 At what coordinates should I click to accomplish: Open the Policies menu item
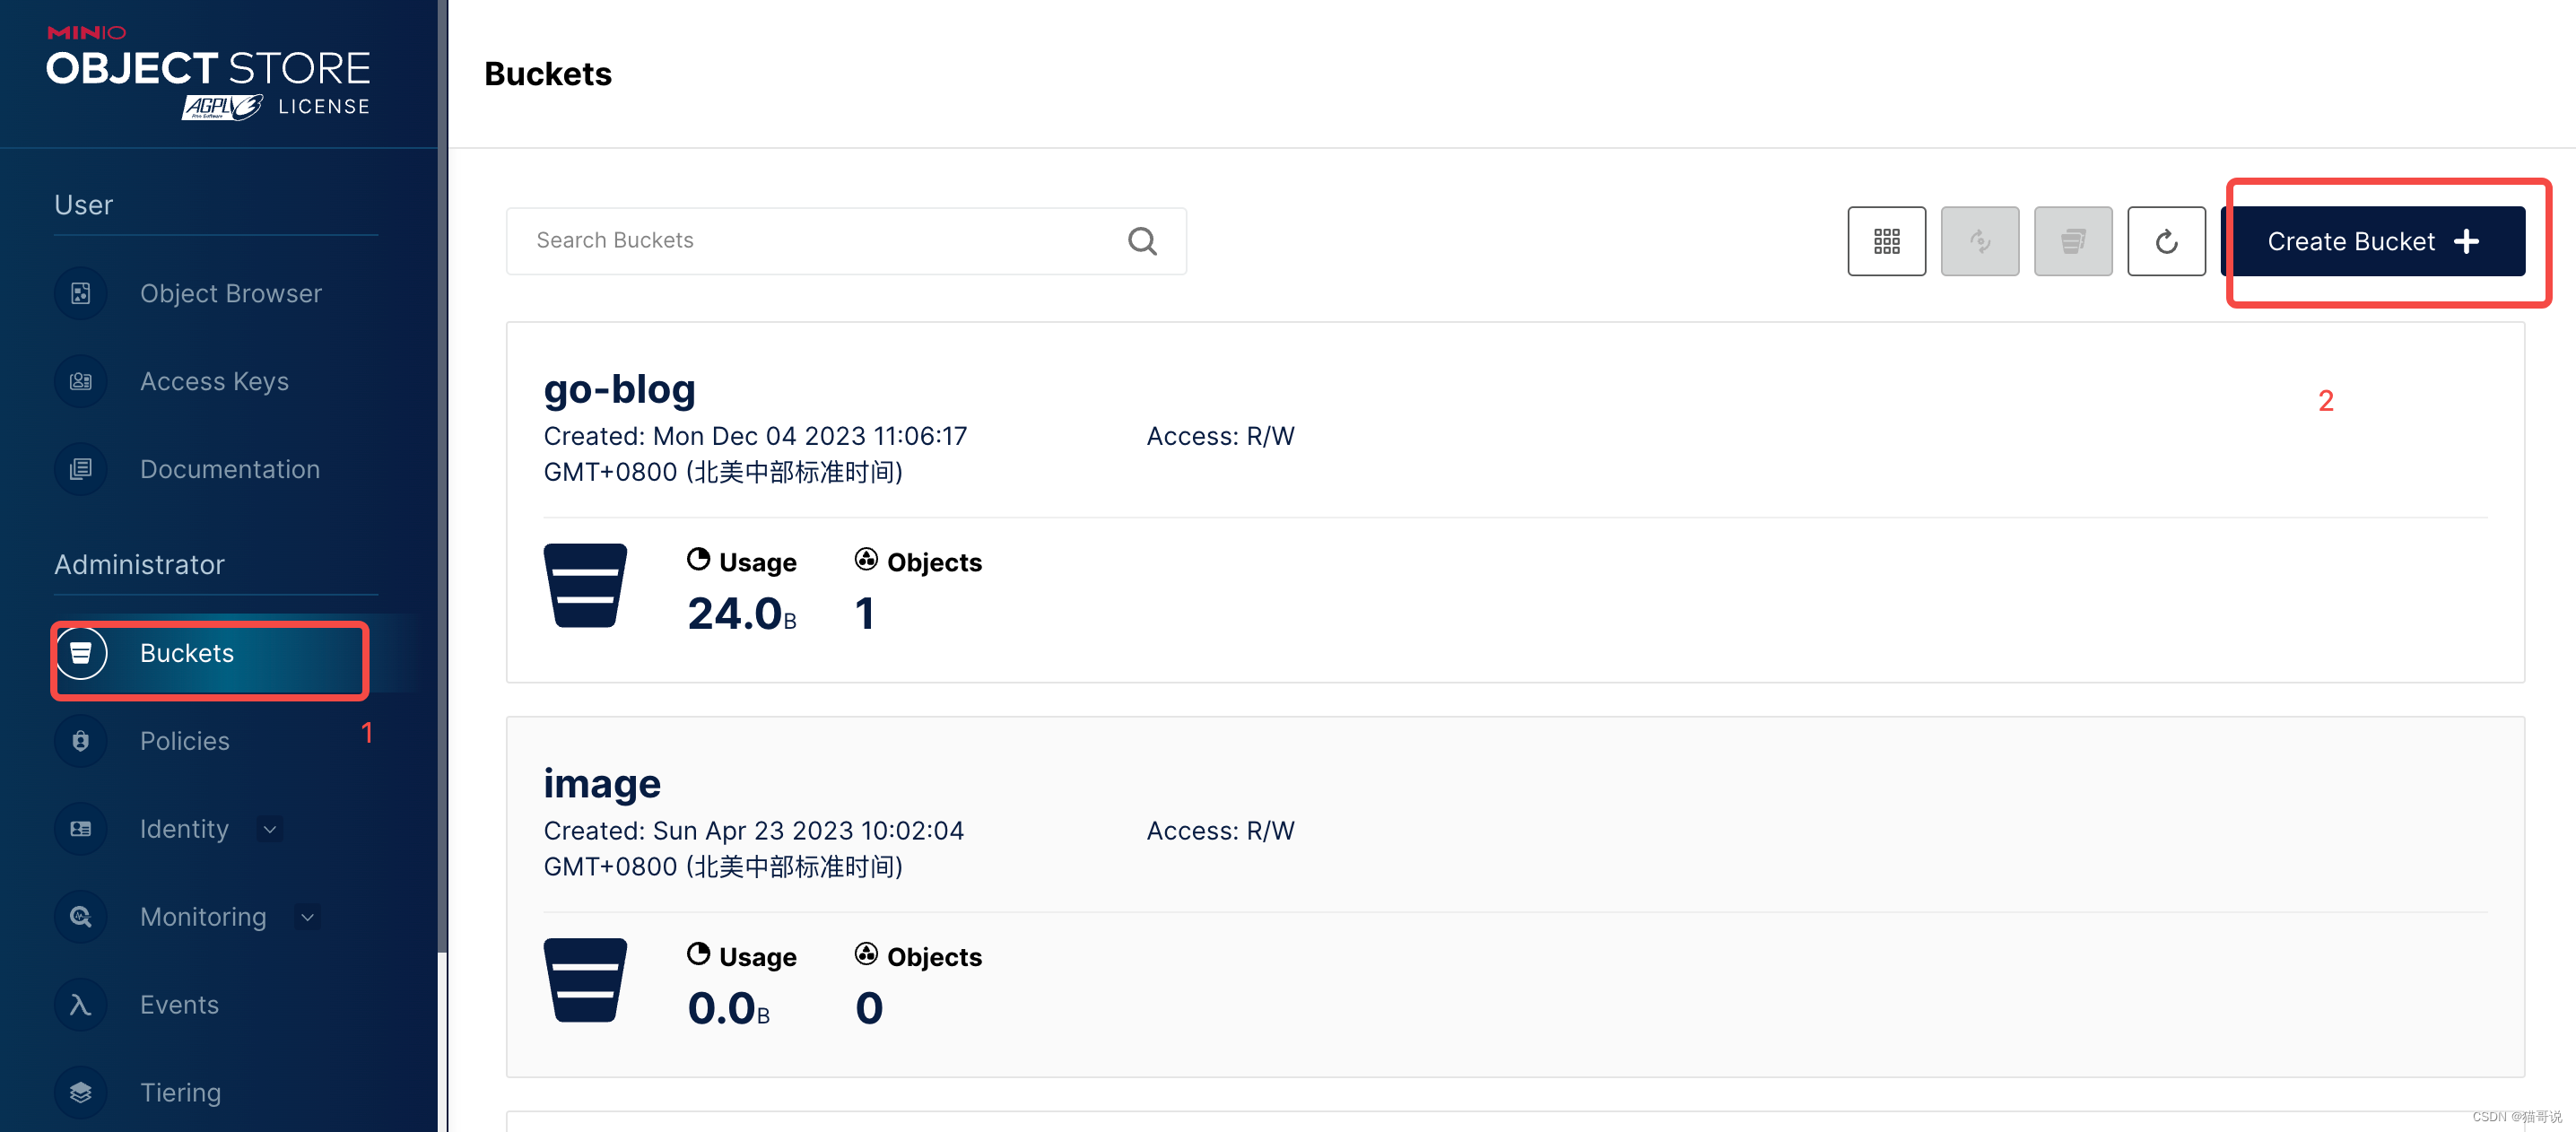tap(184, 741)
